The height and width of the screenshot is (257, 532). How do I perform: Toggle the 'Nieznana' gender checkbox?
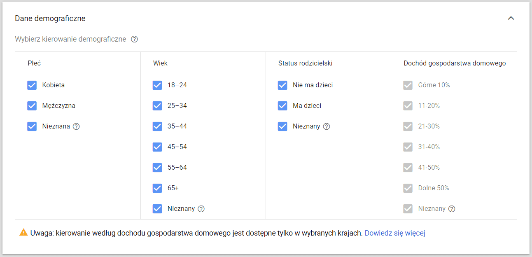(x=32, y=126)
